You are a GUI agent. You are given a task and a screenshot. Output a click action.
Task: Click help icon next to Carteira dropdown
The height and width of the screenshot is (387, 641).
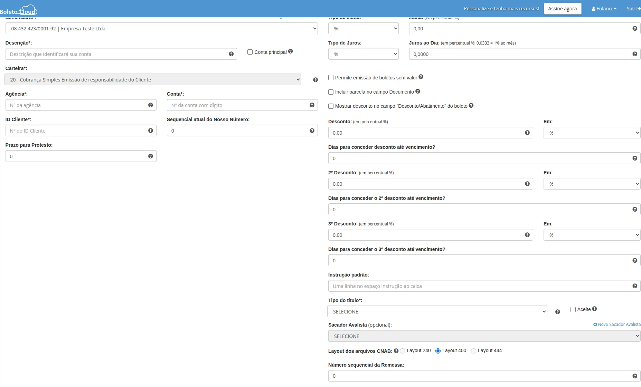[315, 80]
